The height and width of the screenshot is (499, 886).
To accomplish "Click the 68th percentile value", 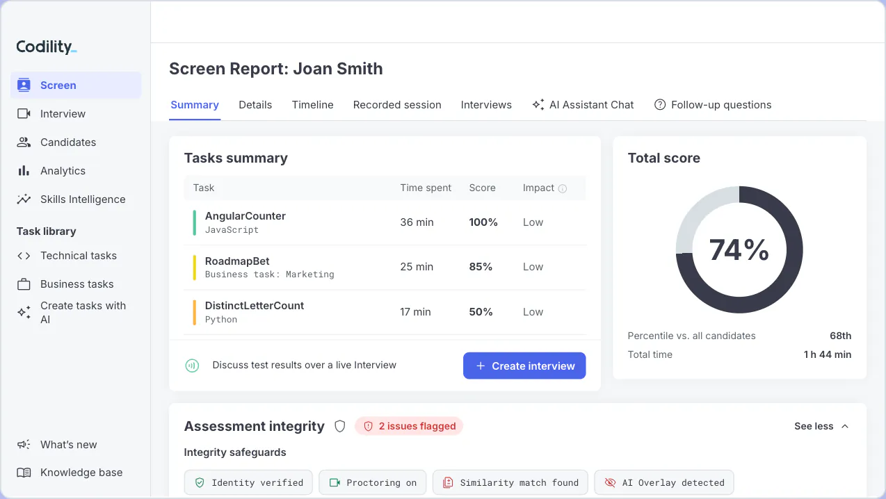I will pos(840,336).
